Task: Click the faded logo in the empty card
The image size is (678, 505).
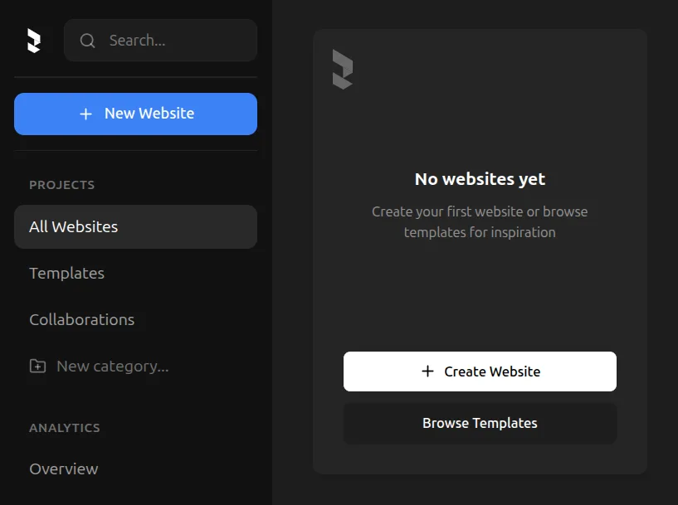Action: 343,69
